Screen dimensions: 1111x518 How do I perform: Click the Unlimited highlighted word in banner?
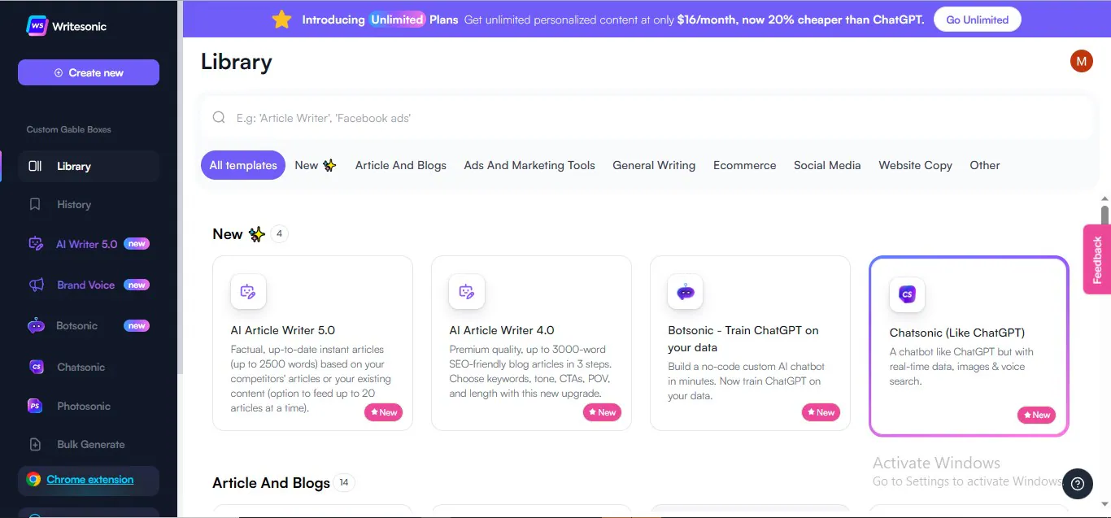398,20
